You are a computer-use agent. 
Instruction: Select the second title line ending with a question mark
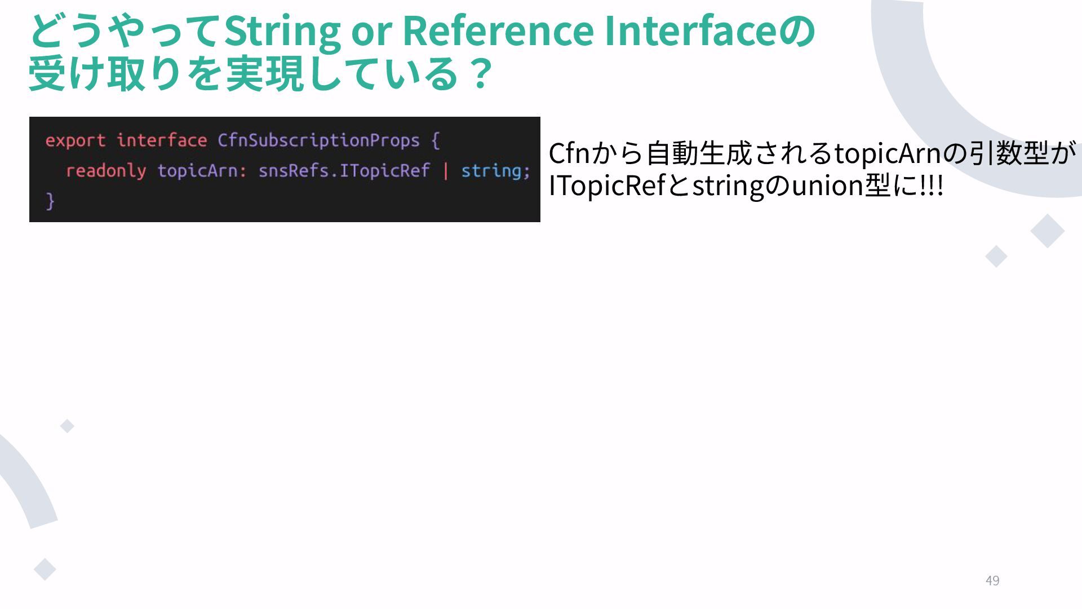(260, 73)
